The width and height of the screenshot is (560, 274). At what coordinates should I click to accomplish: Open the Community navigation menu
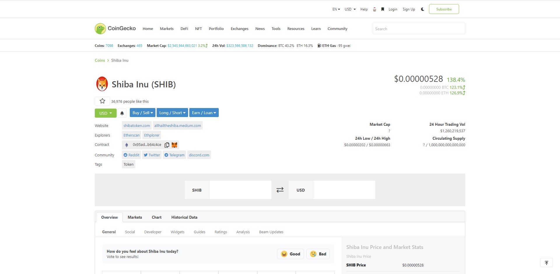pos(337,29)
